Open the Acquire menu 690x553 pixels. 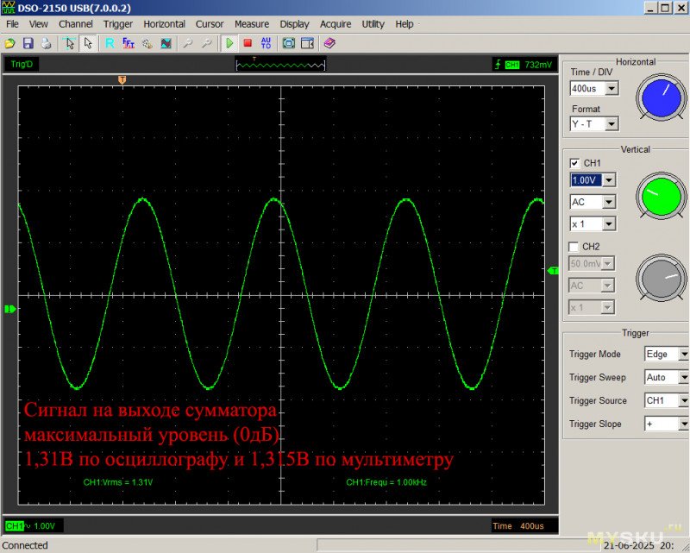coord(336,24)
